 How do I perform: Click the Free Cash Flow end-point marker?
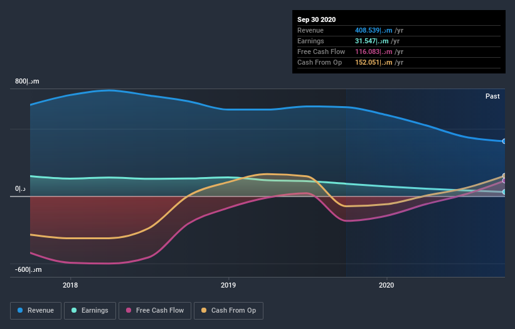[504, 180]
